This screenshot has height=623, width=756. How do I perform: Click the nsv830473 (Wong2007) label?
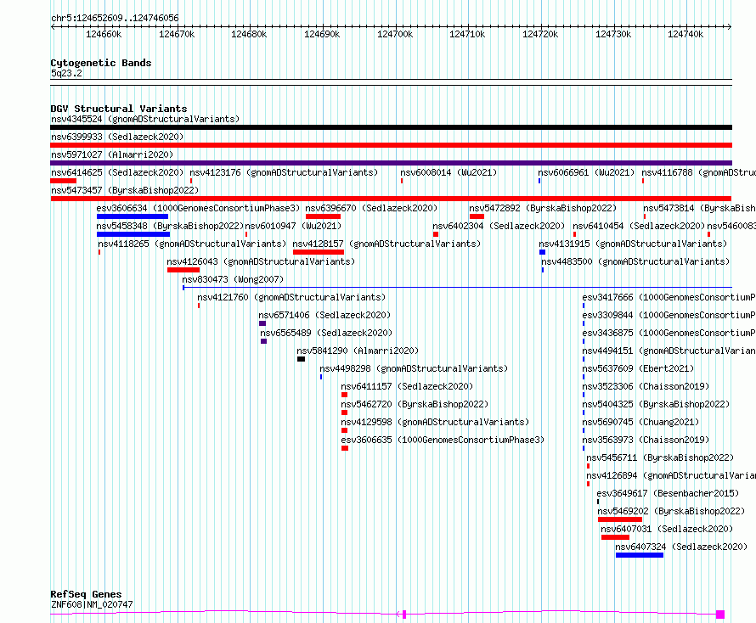[233, 279]
